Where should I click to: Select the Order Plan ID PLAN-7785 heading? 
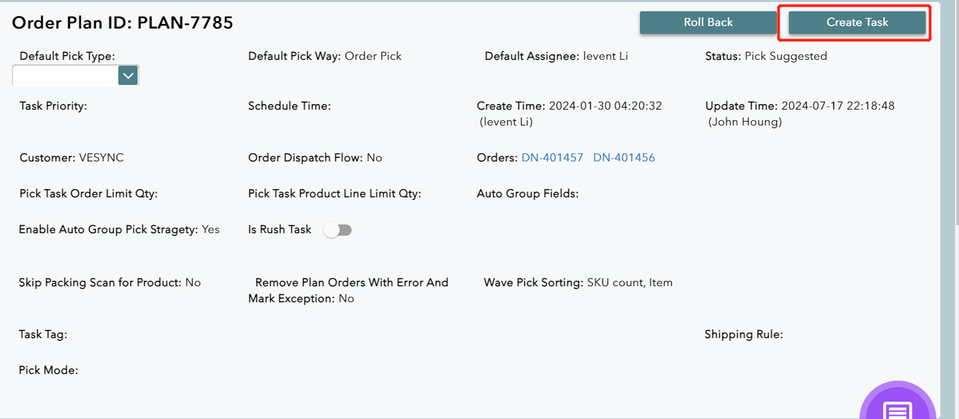(x=123, y=23)
